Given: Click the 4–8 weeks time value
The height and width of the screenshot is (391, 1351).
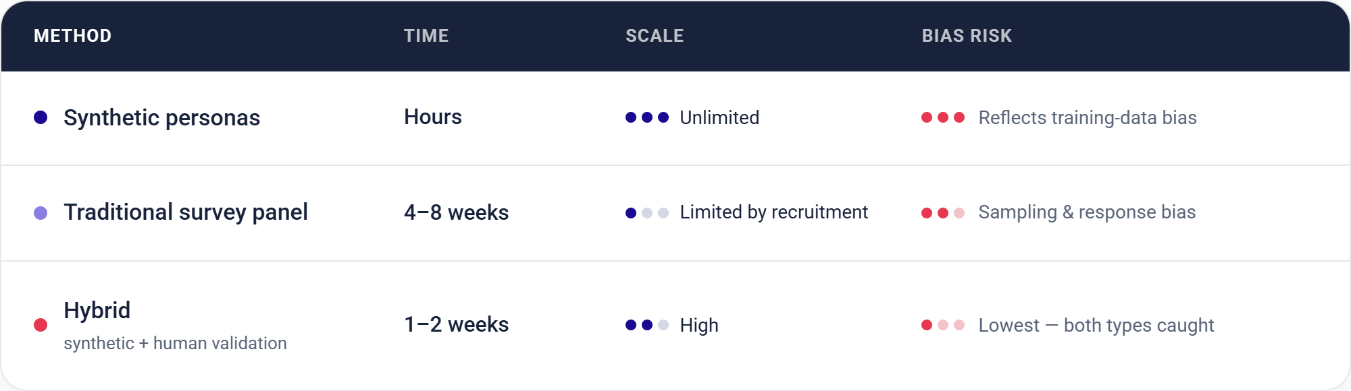Looking at the screenshot, I should tap(457, 213).
